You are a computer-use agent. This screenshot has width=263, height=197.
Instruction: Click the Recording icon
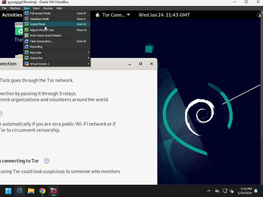coord(26,47)
